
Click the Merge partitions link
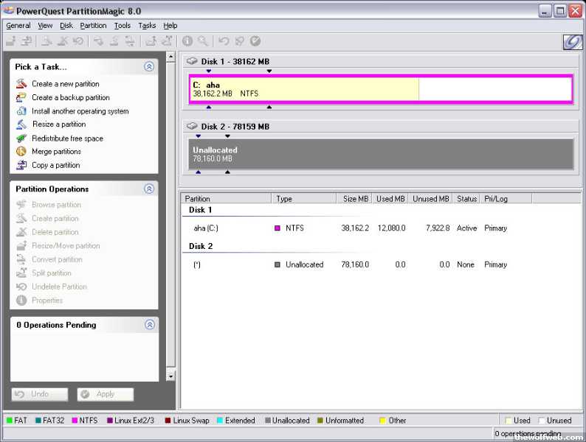(x=56, y=152)
